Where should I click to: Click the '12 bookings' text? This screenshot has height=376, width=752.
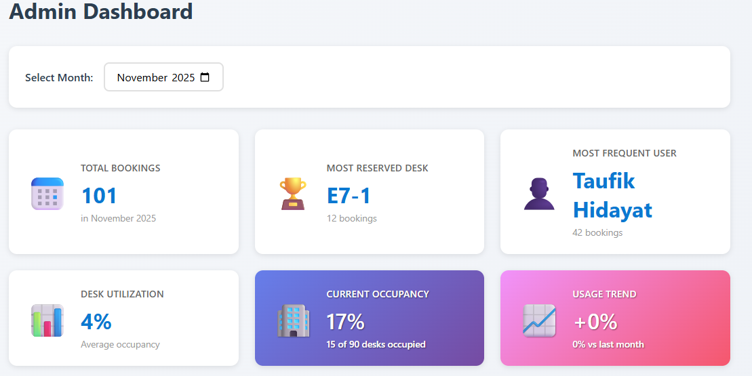coord(351,218)
